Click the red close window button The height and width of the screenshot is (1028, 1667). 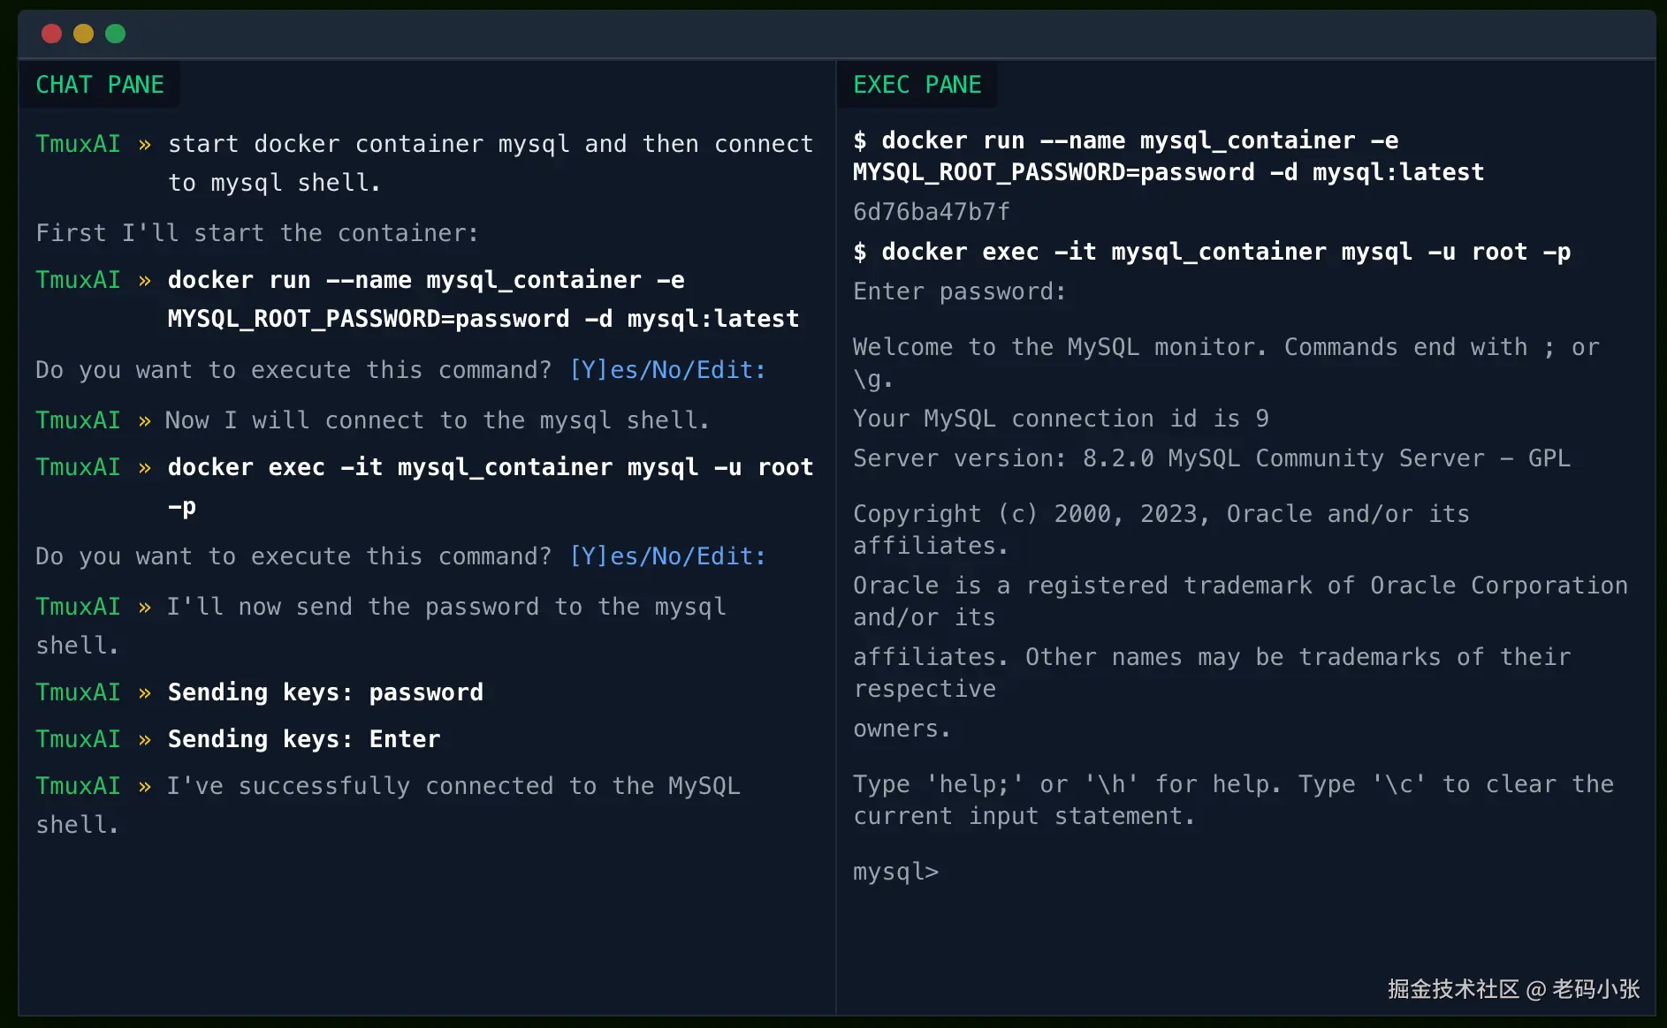pyautogui.click(x=51, y=34)
